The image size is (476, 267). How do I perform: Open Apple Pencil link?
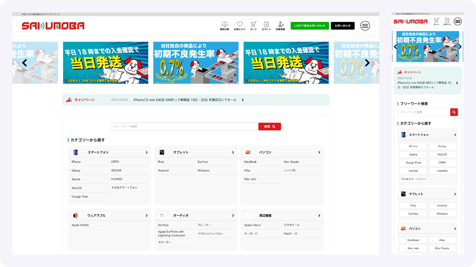[253, 225]
